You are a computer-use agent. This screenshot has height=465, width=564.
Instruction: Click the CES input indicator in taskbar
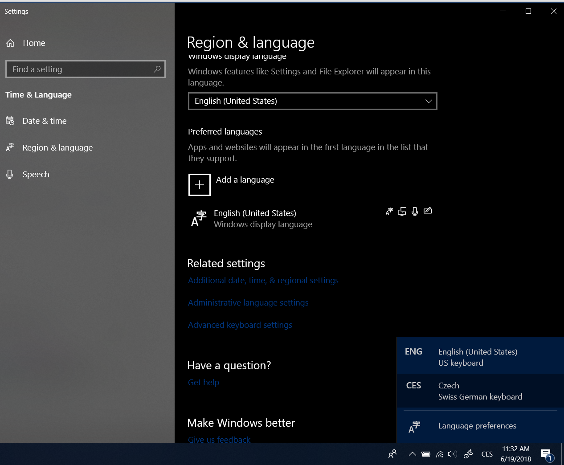point(487,454)
